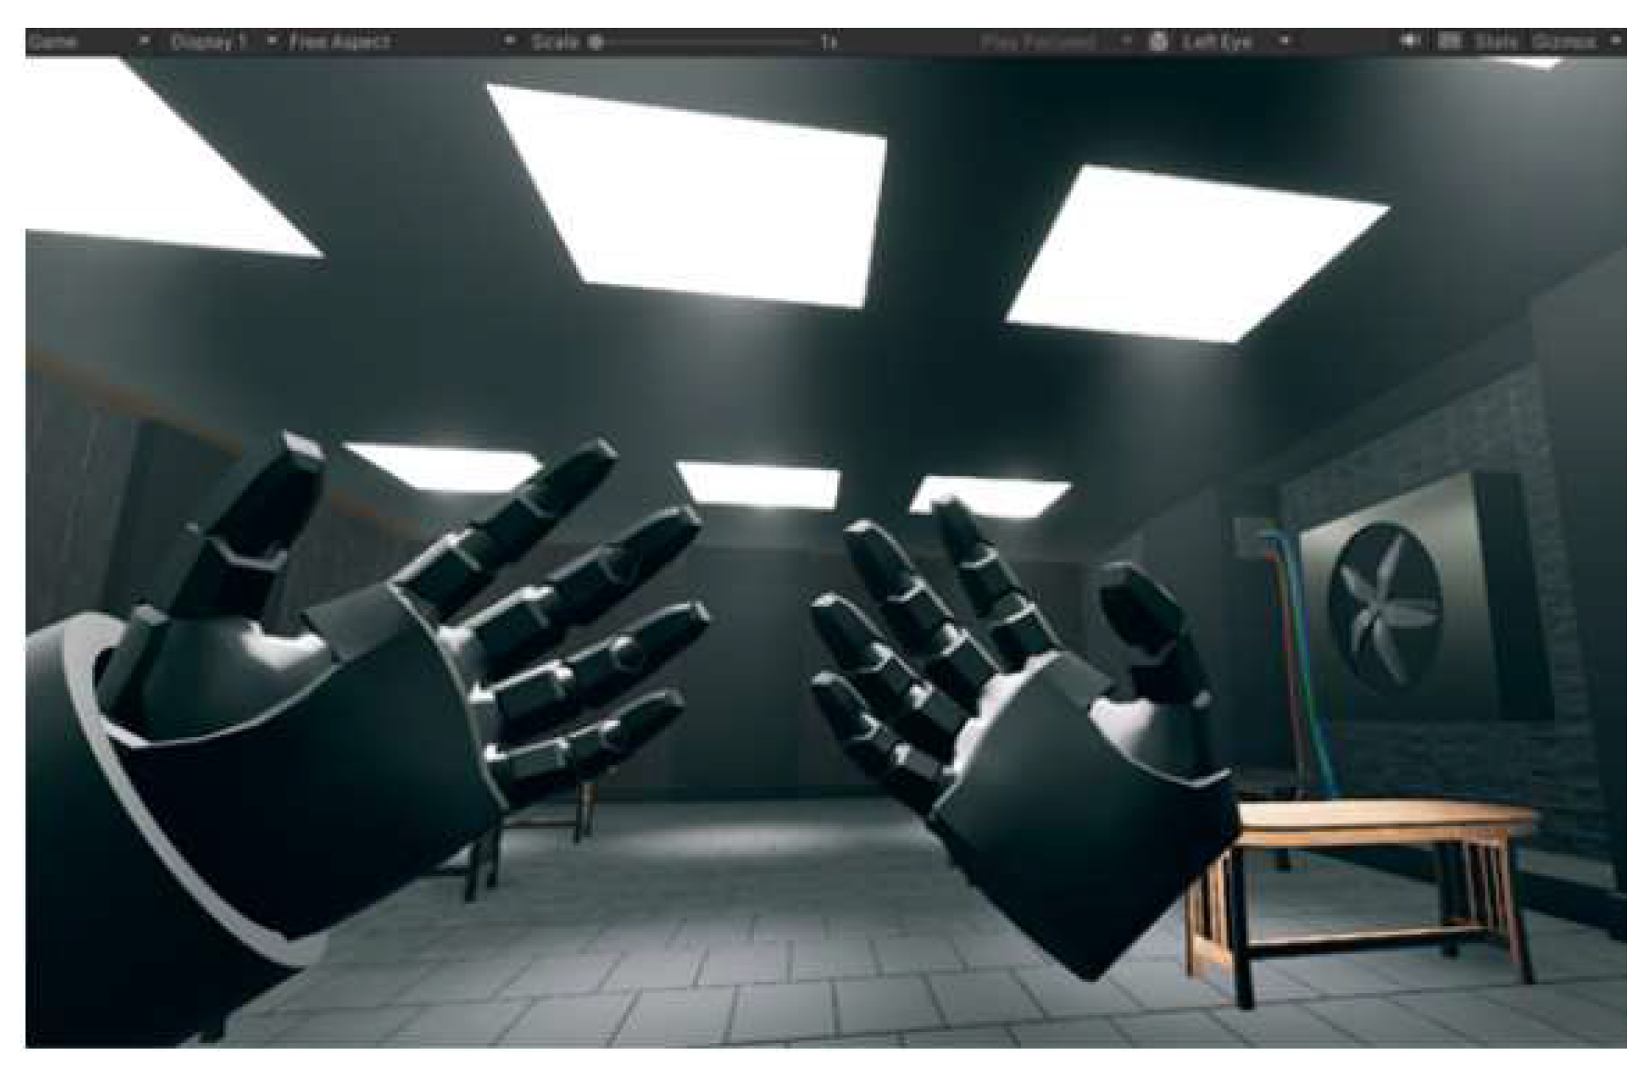Click the Left Eye label

[x=1217, y=41]
